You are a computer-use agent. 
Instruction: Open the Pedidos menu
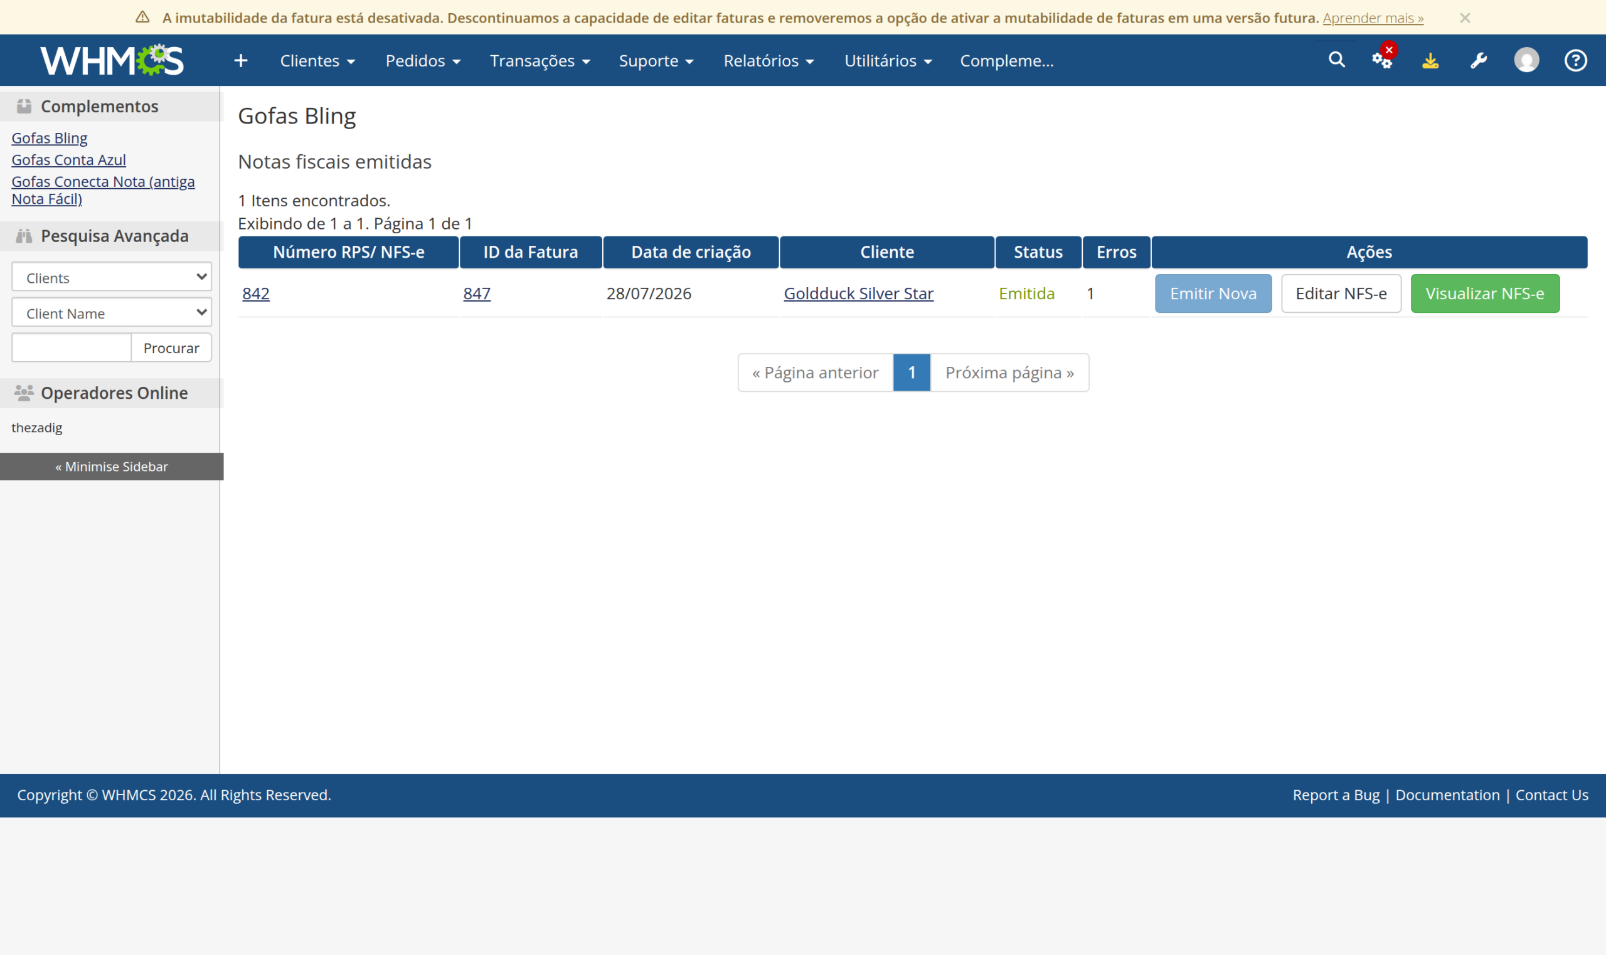(x=423, y=60)
